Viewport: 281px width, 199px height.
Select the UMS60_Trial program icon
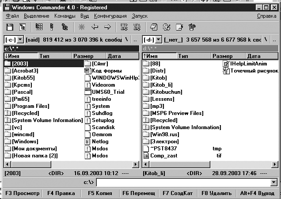click(x=87, y=92)
